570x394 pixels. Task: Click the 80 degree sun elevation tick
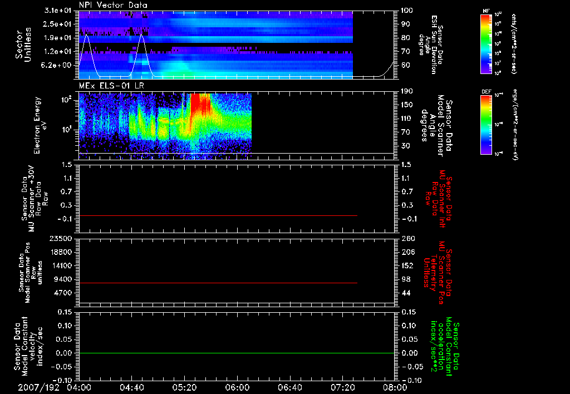coord(405,38)
